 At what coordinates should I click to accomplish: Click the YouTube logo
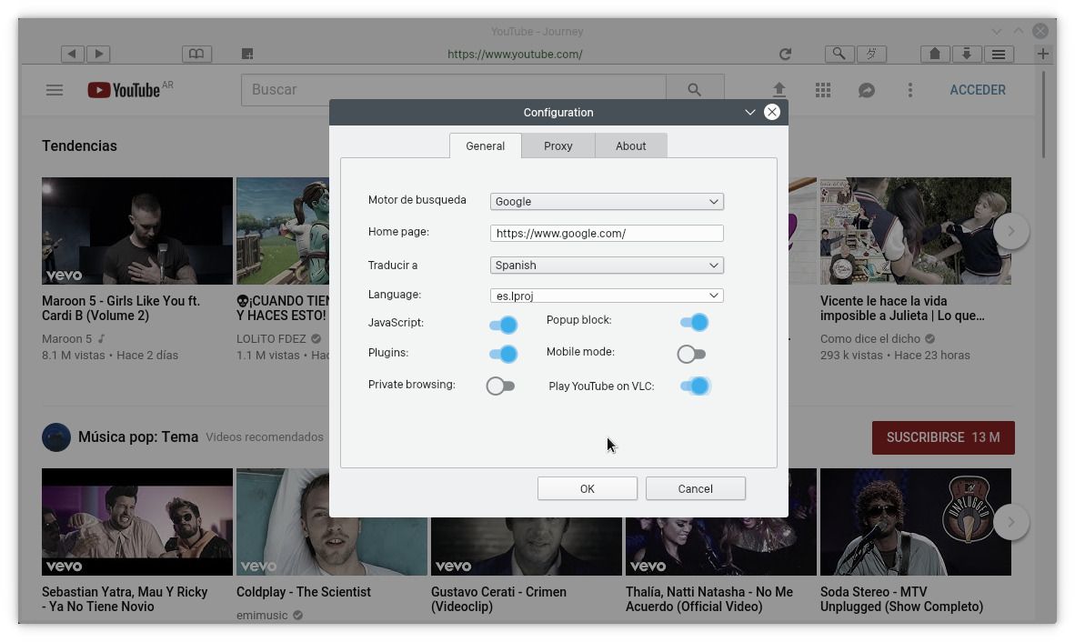(123, 90)
